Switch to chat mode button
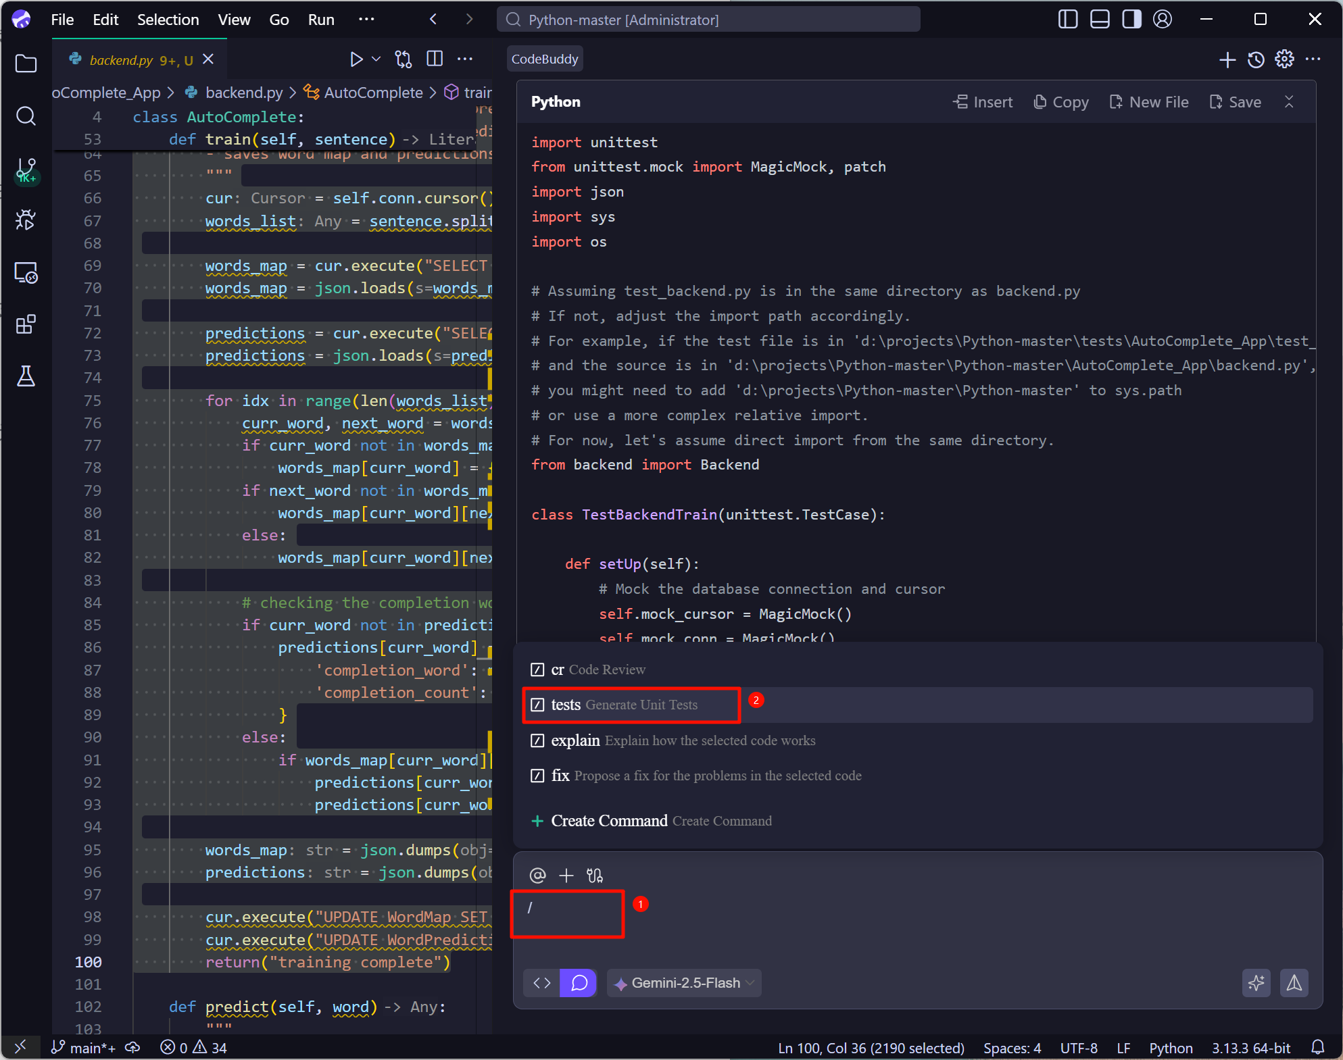Viewport: 1343px width, 1060px height. pyautogui.click(x=579, y=983)
